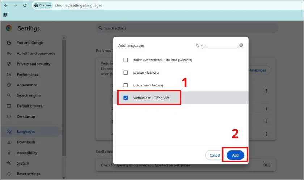The height and width of the screenshot is (180, 304).
Task: Open Downloads settings section
Action: [26, 142]
